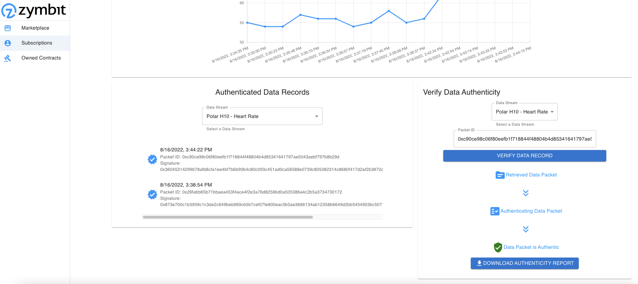Click double chevron below Authenticating Data Packet

click(x=526, y=229)
